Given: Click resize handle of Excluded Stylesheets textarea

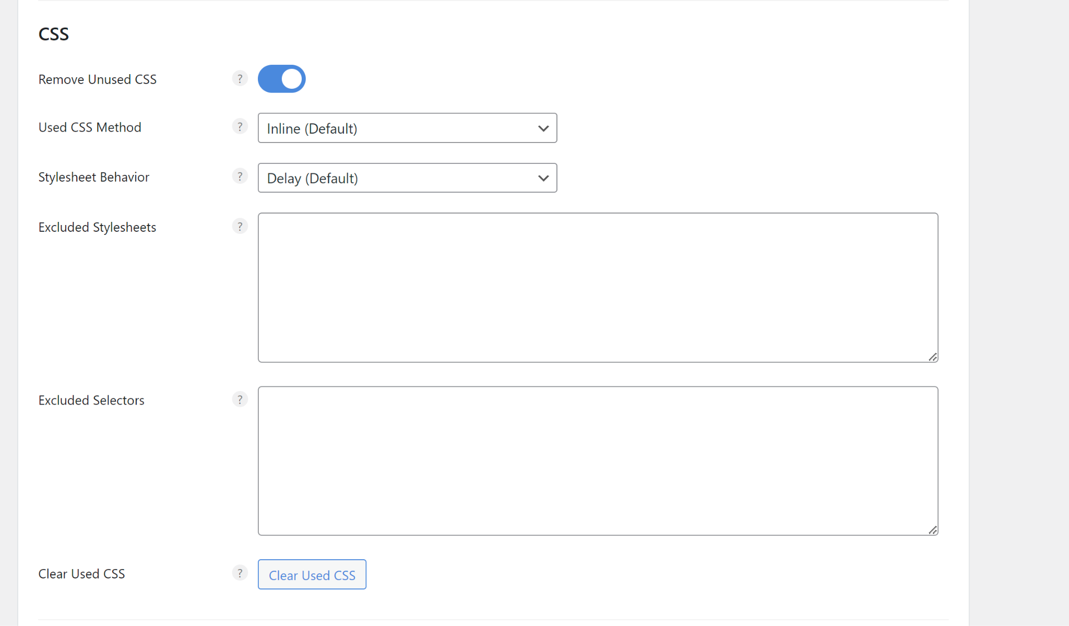Looking at the screenshot, I should tap(933, 357).
